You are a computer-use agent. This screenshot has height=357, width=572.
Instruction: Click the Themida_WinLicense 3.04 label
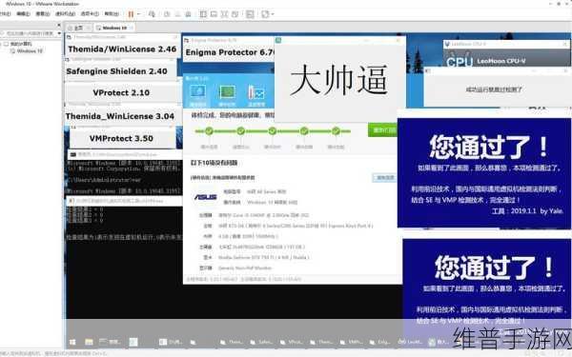click(x=120, y=116)
